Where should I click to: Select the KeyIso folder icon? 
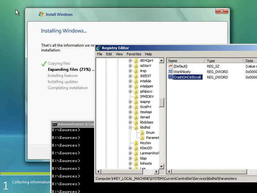tap(136, 143)
